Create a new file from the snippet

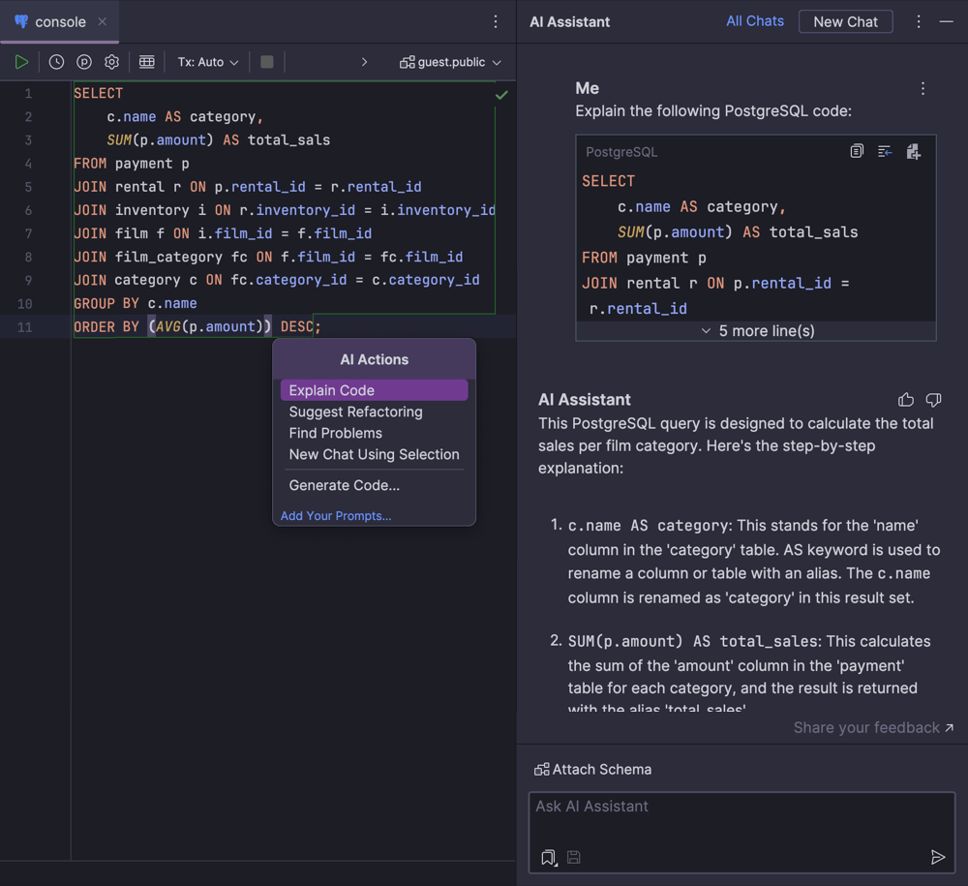913,151
